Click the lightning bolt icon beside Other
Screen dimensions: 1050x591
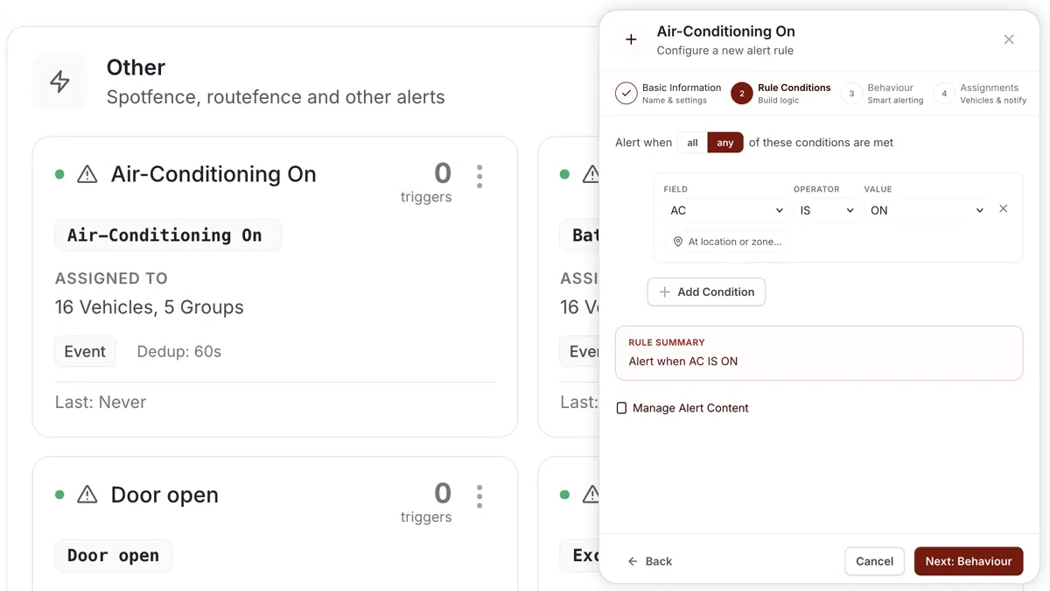[x=59, y=81]
